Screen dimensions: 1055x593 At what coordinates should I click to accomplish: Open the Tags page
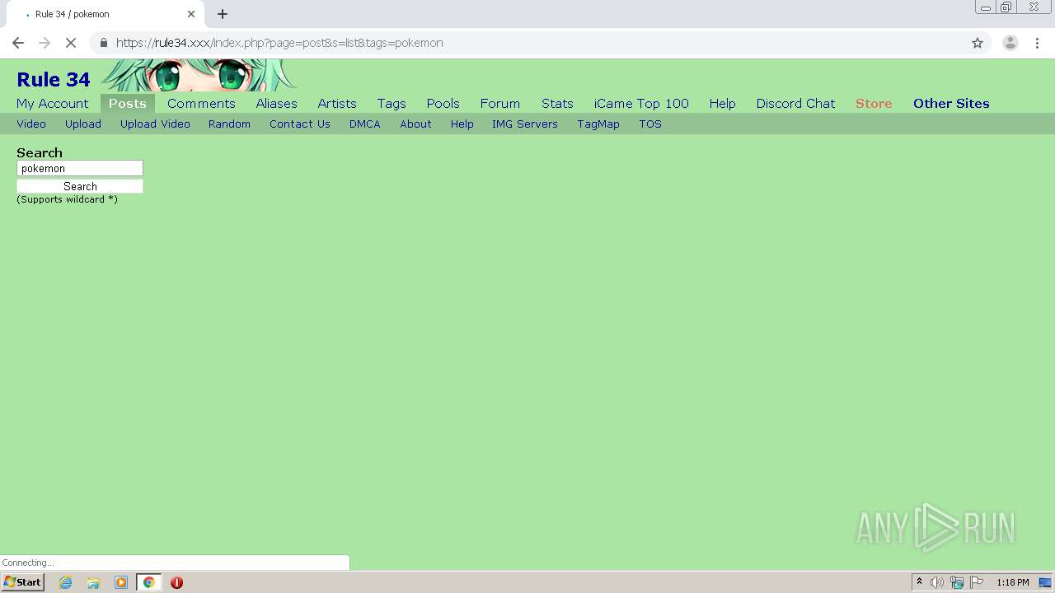pyautogui.click(x=392, y=104)
